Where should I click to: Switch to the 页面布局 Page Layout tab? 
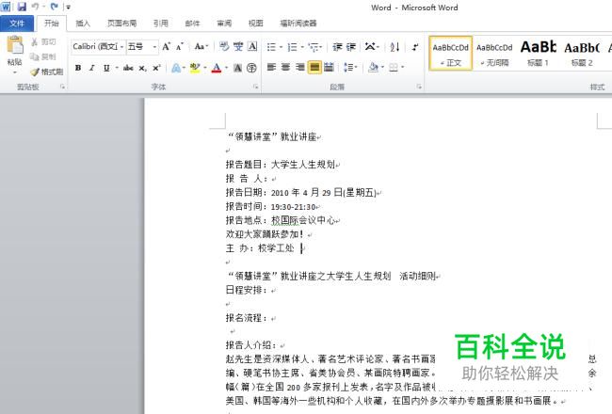121,24
